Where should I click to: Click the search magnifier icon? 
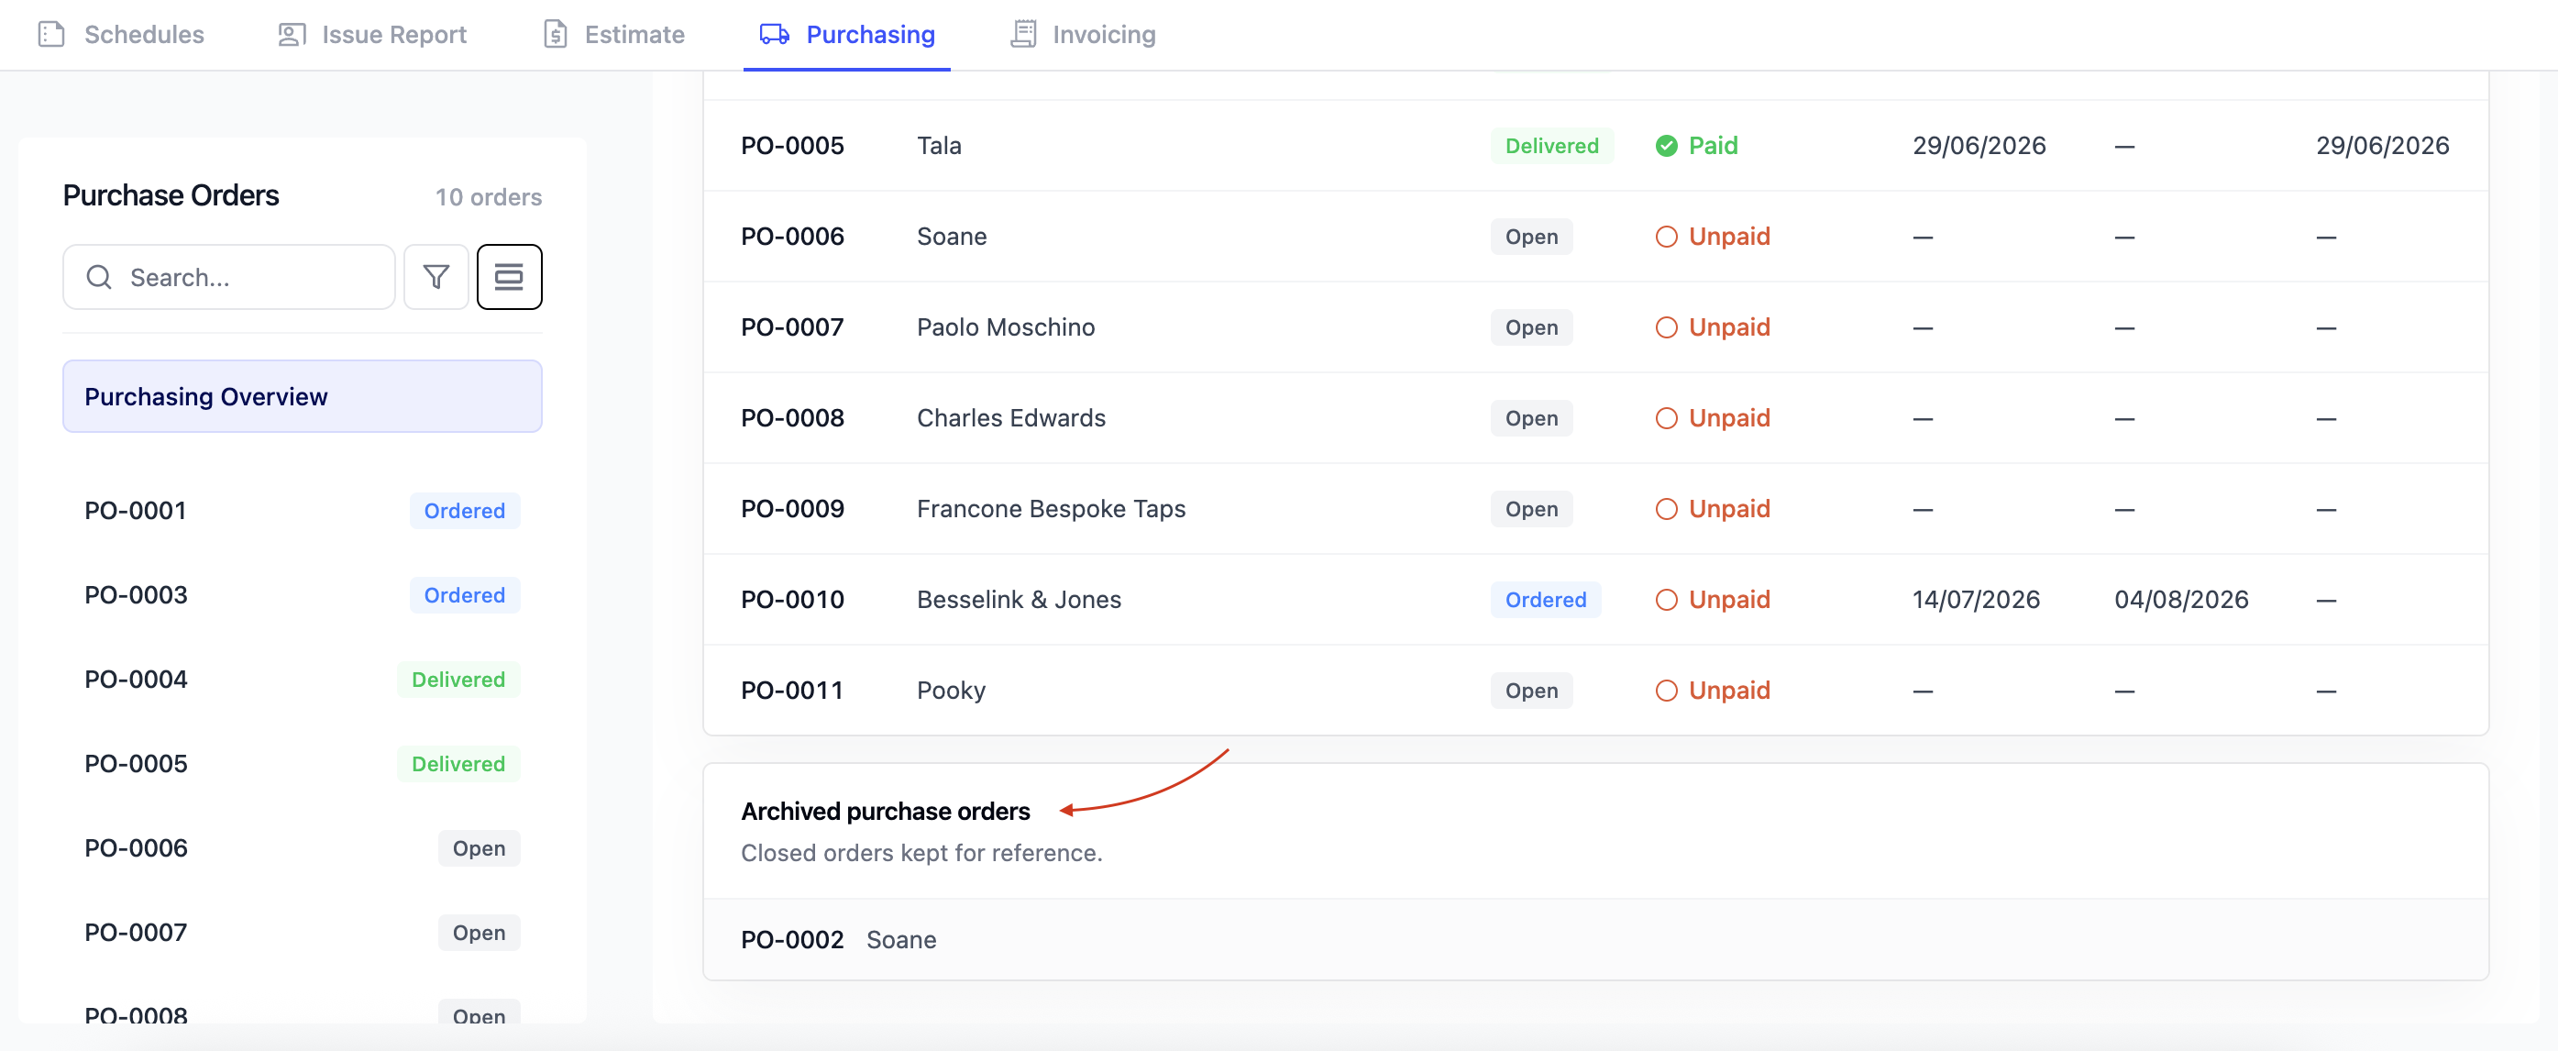(99, 277)
